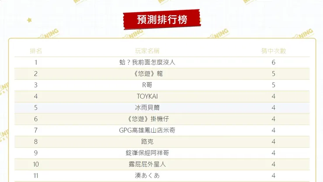Click the score 6 for first place

click(273, 62)
